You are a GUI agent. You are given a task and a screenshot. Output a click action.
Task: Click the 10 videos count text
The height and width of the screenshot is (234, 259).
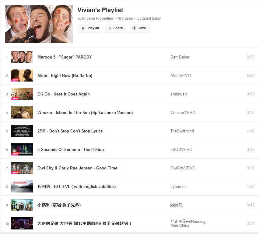coord(125,18)
